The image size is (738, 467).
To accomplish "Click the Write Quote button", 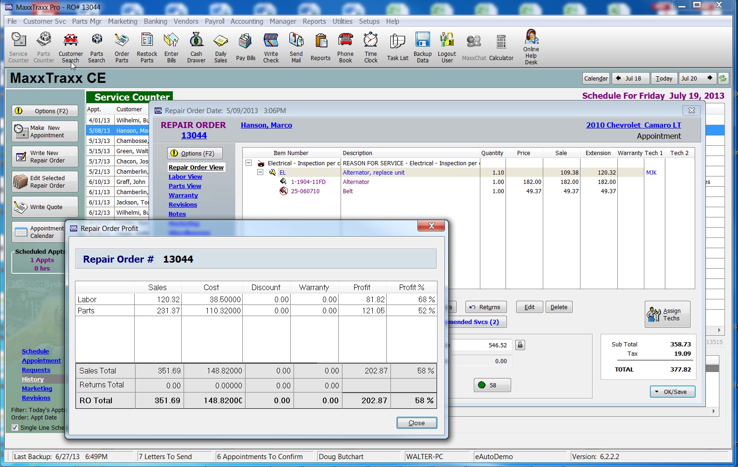I will [x=45, y=207].
